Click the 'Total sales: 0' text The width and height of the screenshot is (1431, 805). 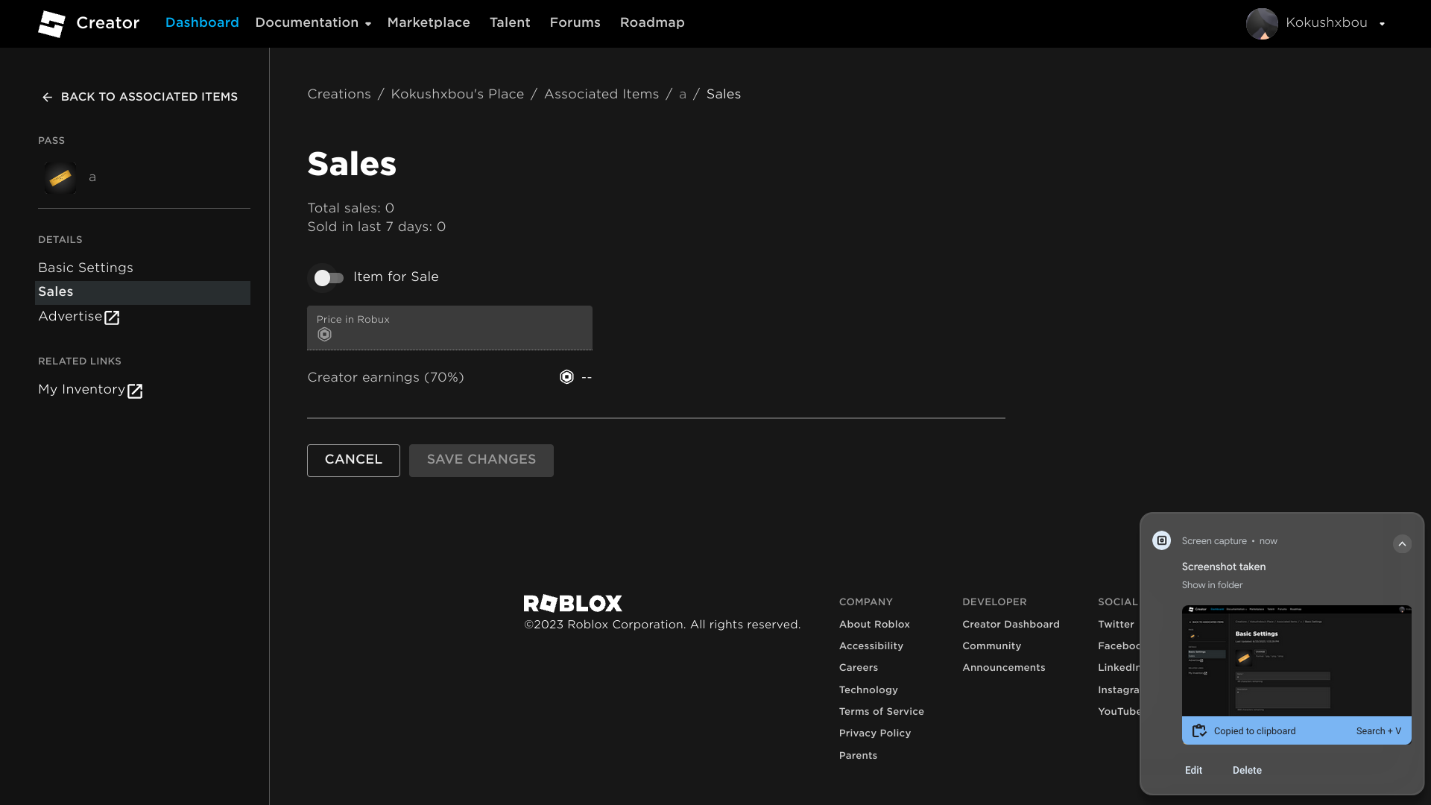[350, 209]
